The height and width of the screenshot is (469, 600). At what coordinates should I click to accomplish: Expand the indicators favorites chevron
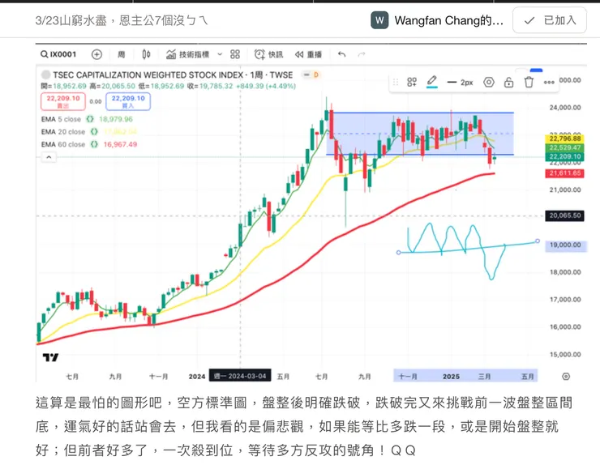[x=220, y=54]
